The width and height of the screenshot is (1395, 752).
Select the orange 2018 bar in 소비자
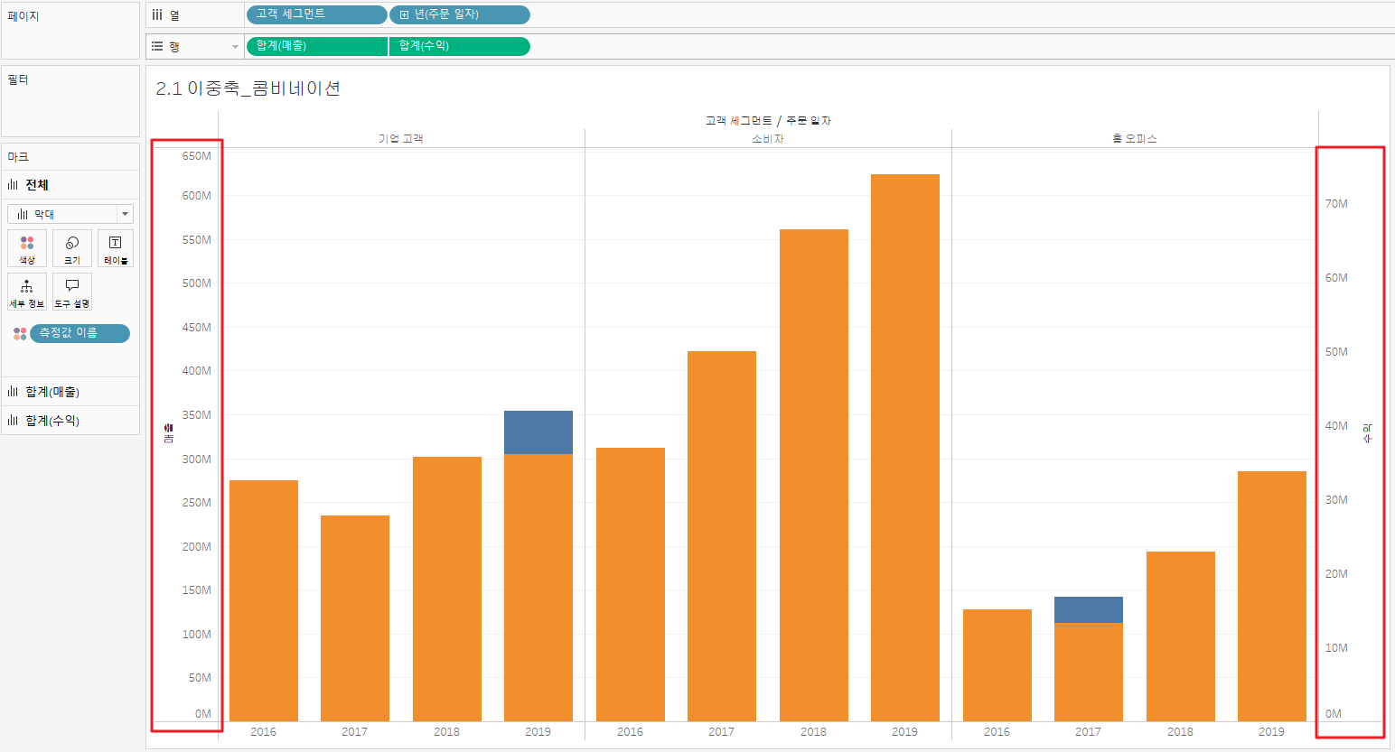(814, 475)
